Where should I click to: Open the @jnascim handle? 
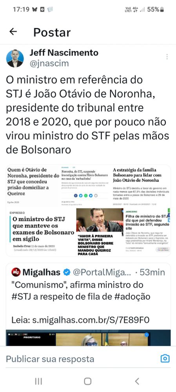[x=49, y=64]
